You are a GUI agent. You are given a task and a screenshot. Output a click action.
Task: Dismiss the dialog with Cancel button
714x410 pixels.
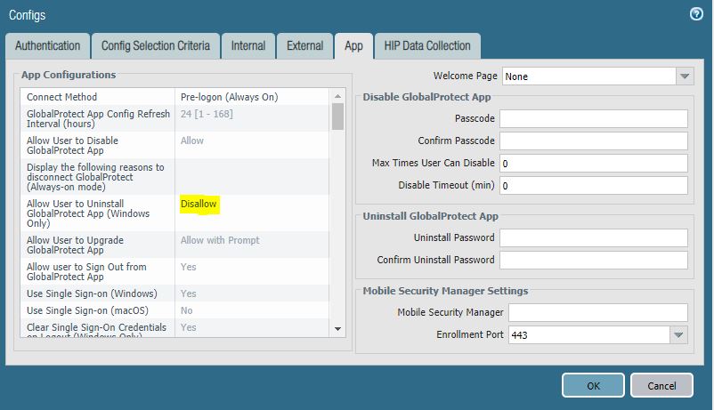[661, 385]
